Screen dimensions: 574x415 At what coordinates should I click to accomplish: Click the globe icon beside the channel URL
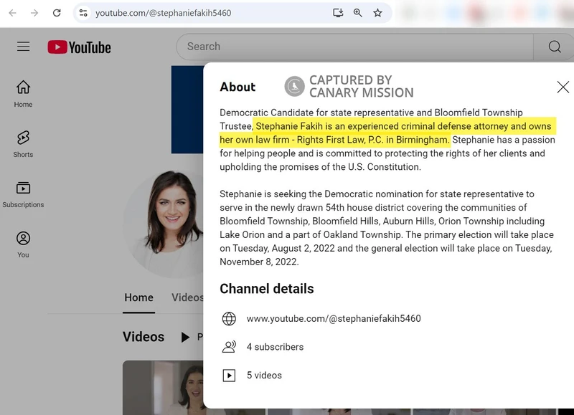[x=229, y=318]
